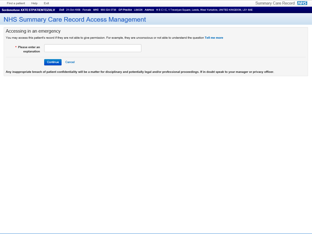This screenshot has height=234, width=312.
Task: Click NHS Summary Care Record Access Management title
Action: (75, 19)
